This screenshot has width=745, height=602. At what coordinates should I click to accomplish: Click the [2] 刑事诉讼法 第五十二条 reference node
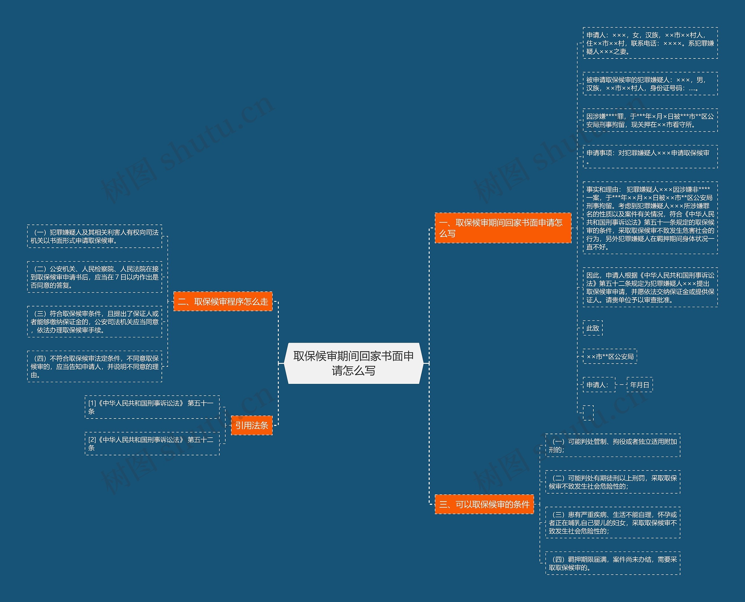[x=152, y=444]
